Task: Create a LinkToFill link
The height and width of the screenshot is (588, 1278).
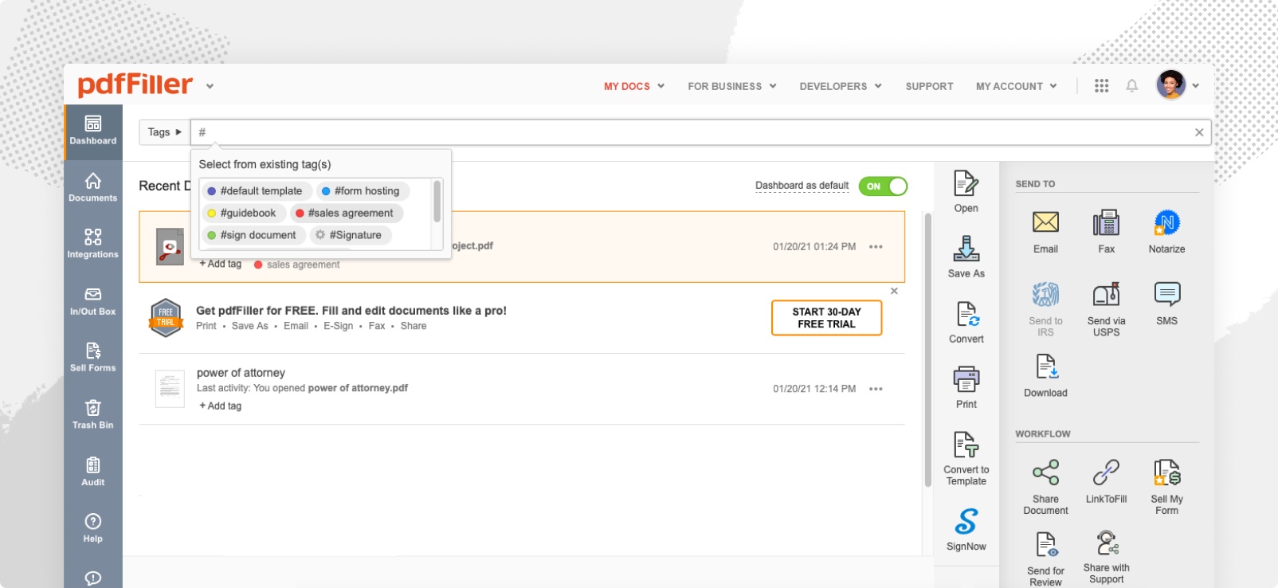Action: pyautogui.click(x=1106, y=482)
